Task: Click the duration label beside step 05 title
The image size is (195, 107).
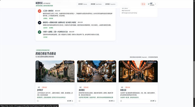Action: [71, 32]
